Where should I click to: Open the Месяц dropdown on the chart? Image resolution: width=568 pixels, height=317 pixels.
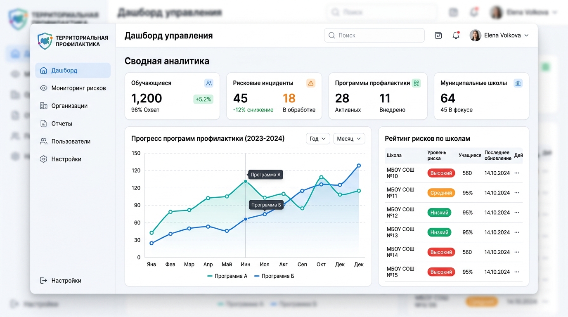coord(349,139)
